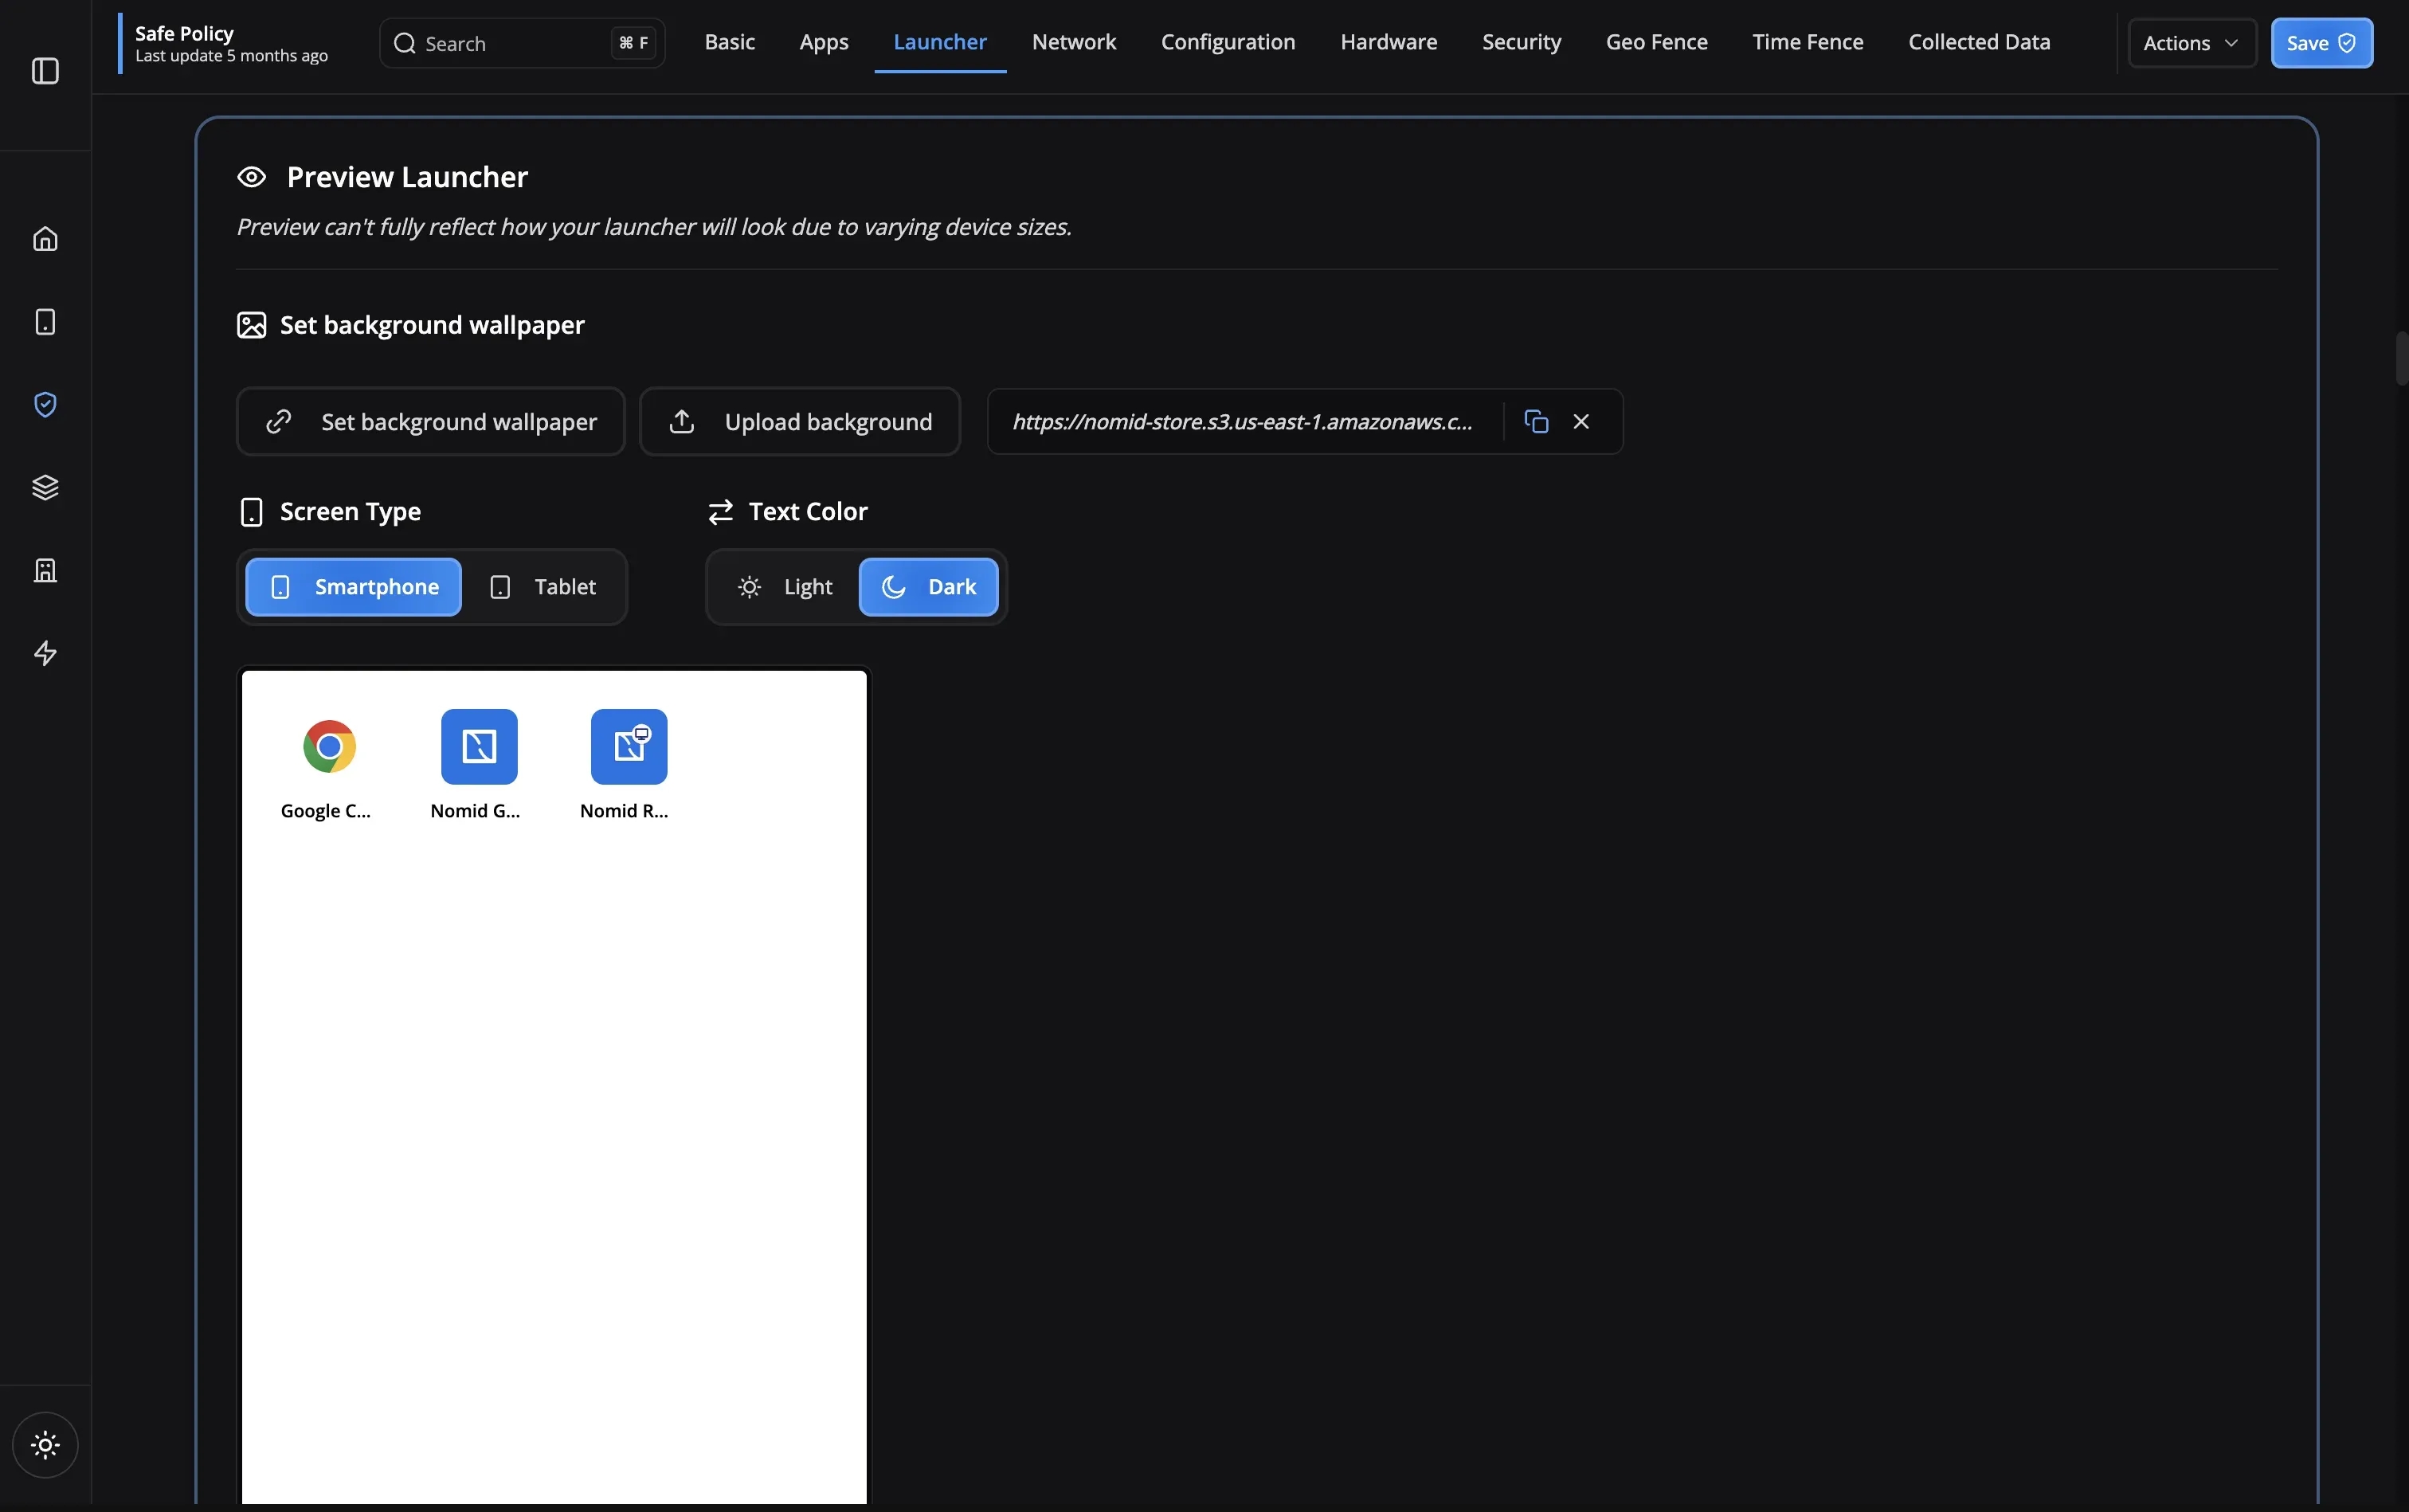Viewport: 2409px width, 1512px height.
Task: Select the Smartphone screen type
Action: tap(353, 587)
